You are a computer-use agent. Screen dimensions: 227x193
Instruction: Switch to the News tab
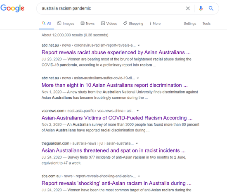87,24
